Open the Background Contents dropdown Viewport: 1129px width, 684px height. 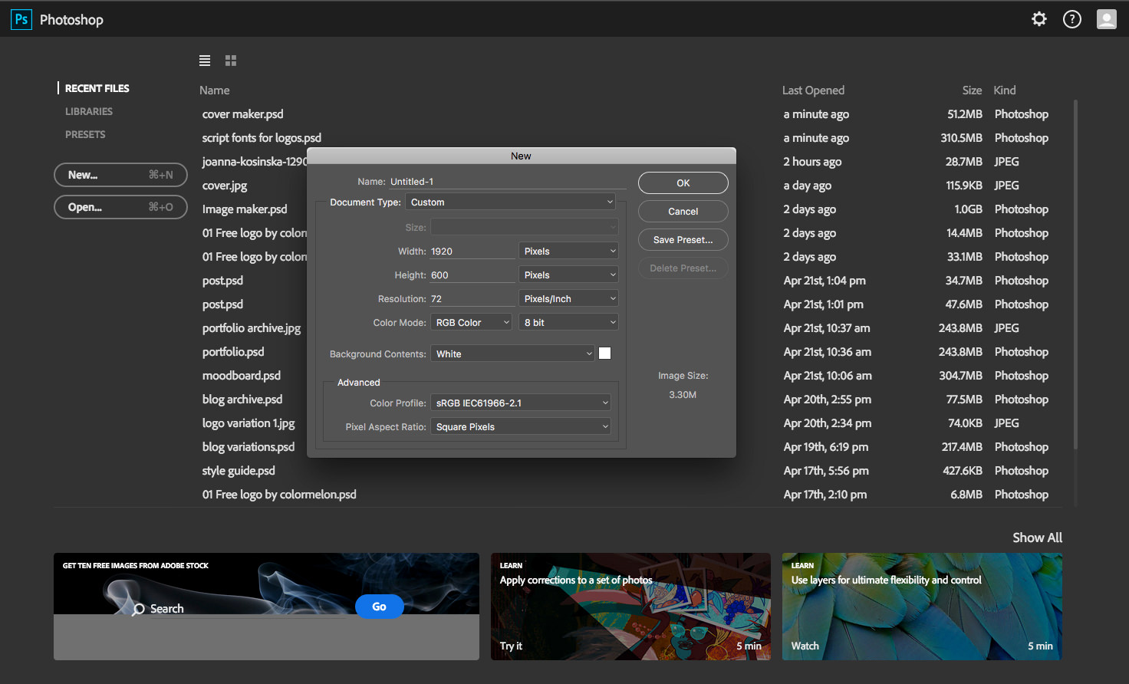512,354
